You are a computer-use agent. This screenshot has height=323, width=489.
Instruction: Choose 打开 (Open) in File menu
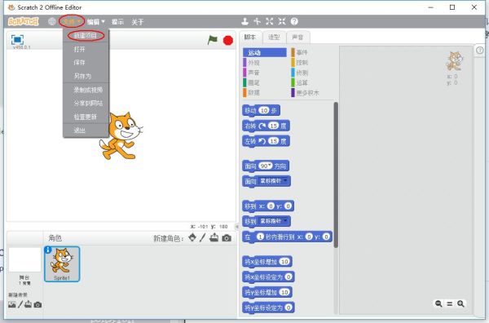pyautogui.click(x=86, y=49)
